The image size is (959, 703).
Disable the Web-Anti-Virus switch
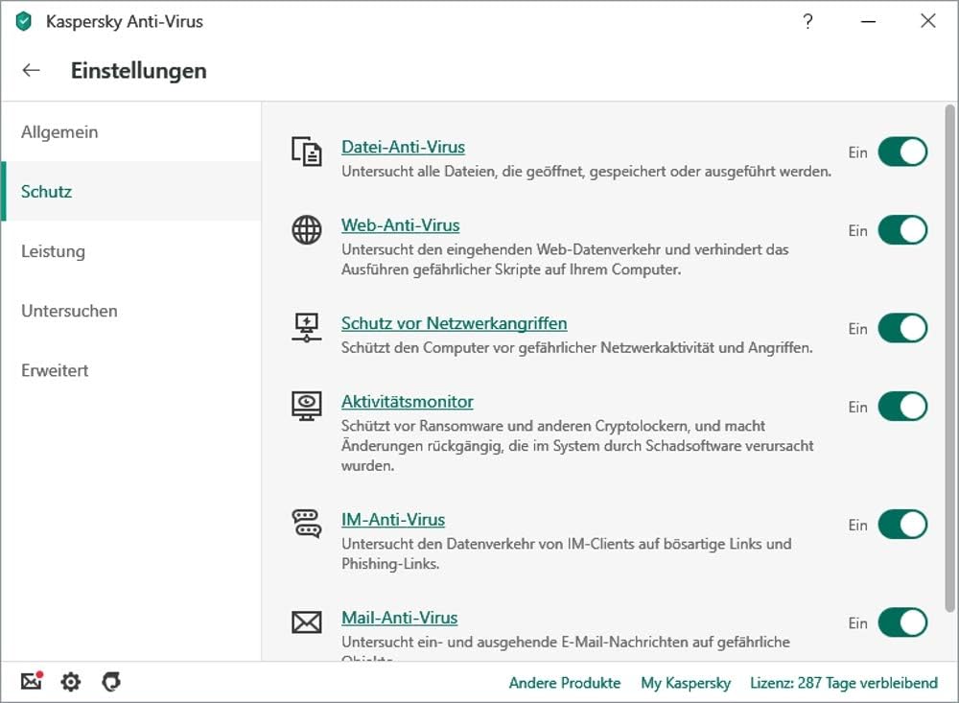[x=902, y=230]
